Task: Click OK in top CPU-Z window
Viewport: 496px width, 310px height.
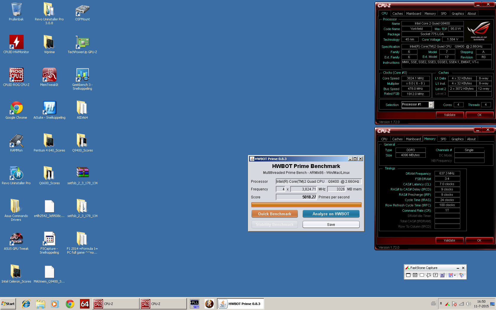Action: (x=479, y=115)
